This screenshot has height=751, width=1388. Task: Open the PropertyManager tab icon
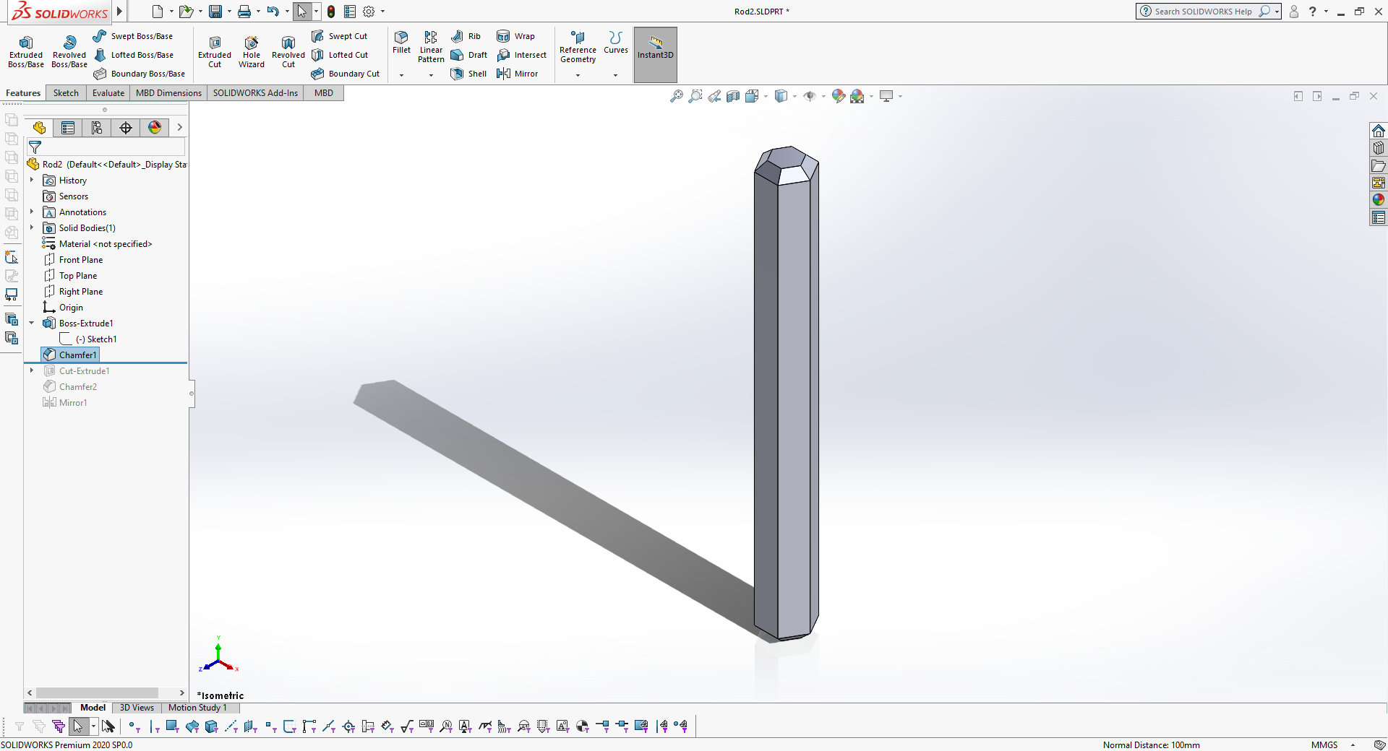click(68, 128)
